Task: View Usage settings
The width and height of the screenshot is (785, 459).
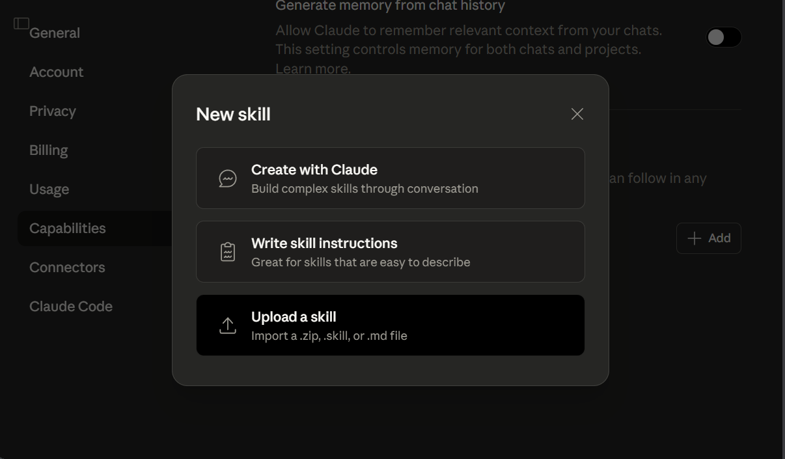Action: pos(49,189)
